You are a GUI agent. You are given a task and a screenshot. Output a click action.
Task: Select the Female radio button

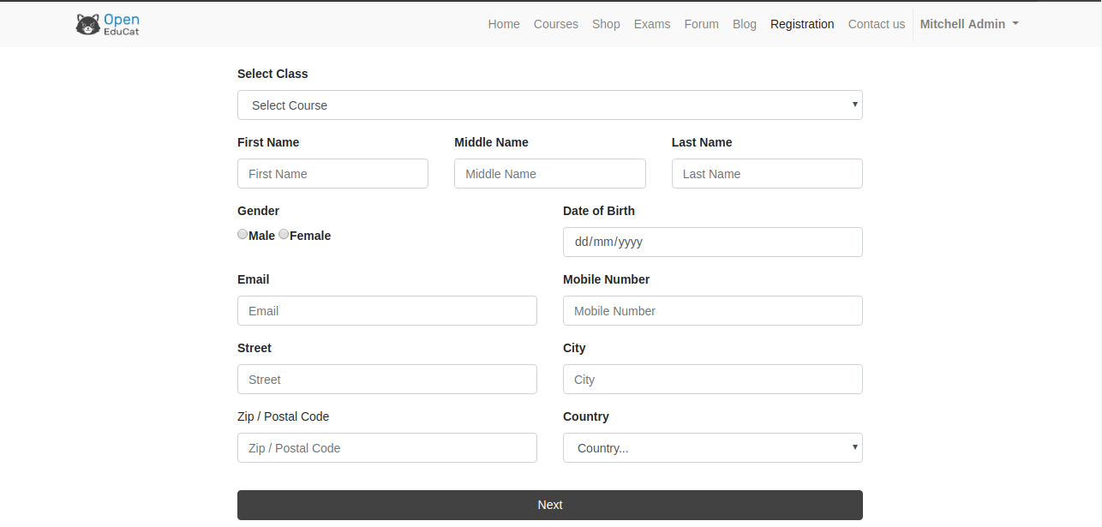click(284, 234)
